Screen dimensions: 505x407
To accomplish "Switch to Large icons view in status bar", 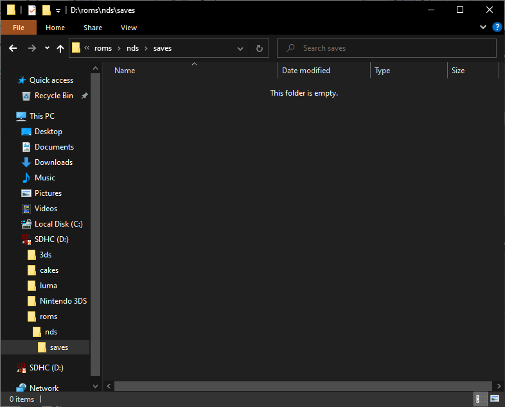I will point(495,399).
